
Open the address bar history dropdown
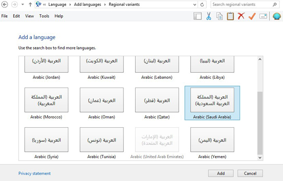point(195,4)
